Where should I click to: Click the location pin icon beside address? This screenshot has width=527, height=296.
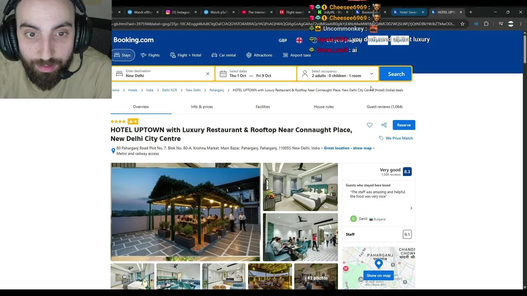(113, 151)
